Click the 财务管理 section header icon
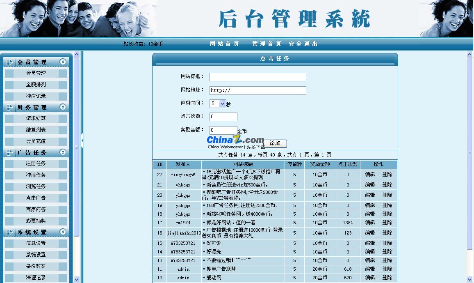Screen dimensions: 474x283 coord(9,107)
